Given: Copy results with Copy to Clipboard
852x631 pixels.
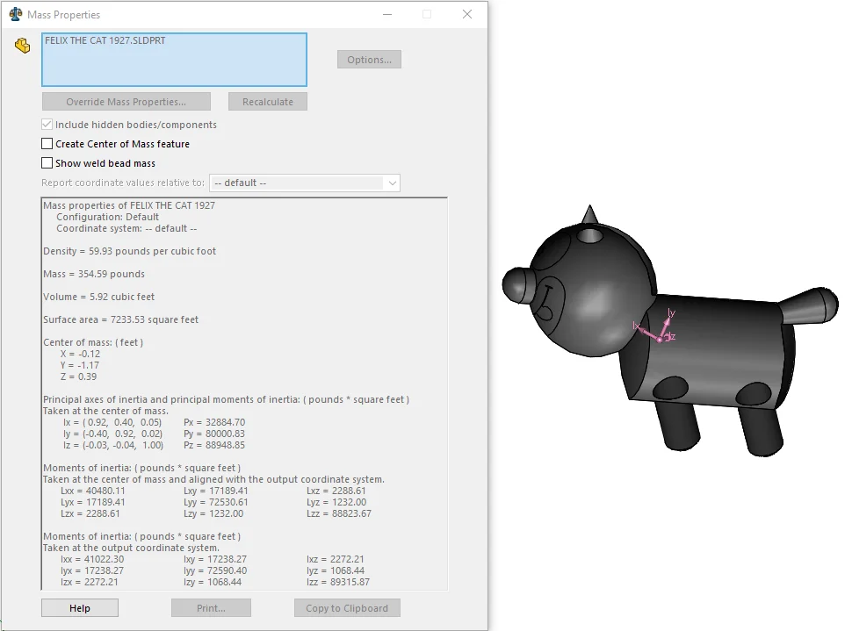Looking at the screenshot, I should click(347, 608).
